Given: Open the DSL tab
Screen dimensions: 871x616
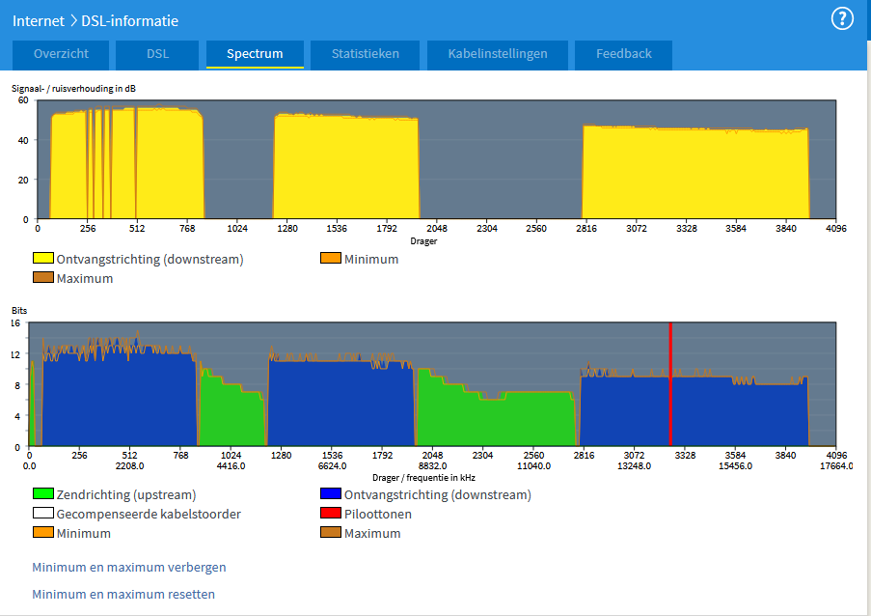Looking at the screenshot, I should (x=157, y=54).
